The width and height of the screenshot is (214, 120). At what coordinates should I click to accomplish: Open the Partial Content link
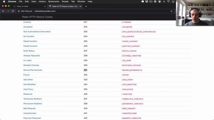[x=30, y=46]
